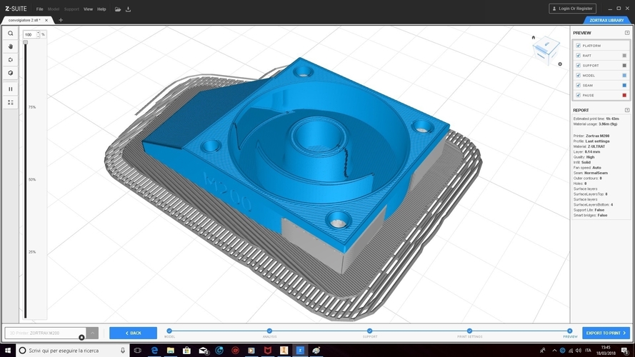Viewport: 635px width, 357px height.
Task: Toggle the Pause visibility checkbox
Action: click(579, 95)
